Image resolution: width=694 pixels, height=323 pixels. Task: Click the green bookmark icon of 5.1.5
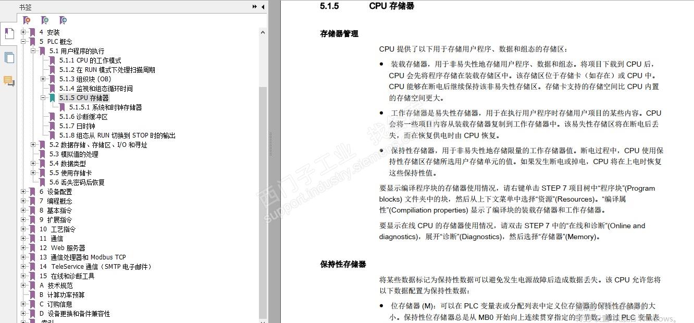tap(52, 98)
